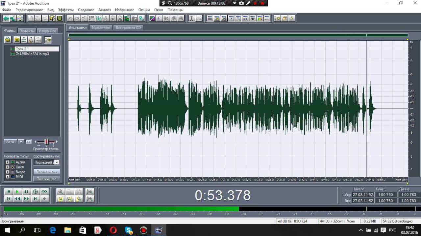This screenshot has height=236, width=421.
Task: Open the Анализ menu
Action: pos(105,10)
